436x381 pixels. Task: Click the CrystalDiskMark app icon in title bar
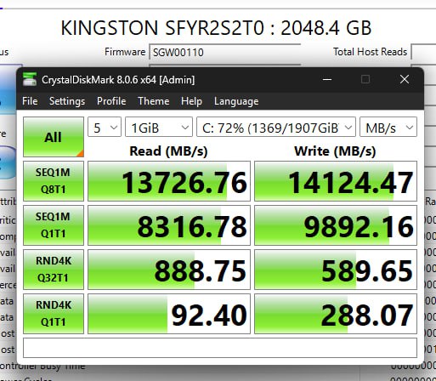[30, 79]
